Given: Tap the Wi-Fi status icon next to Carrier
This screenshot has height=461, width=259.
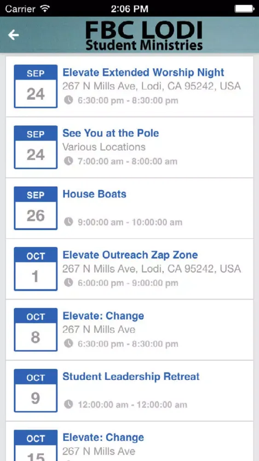Looking at the screenshot, I should (45, 9).
